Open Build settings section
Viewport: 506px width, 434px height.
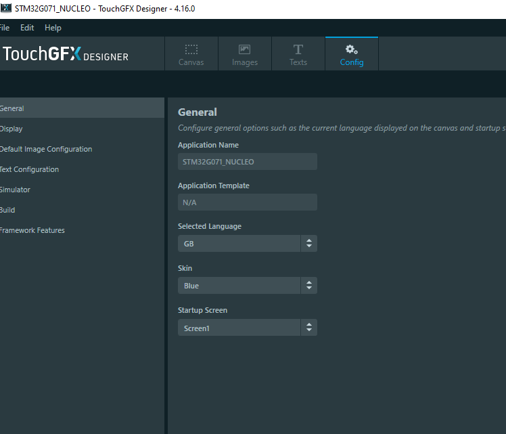[82, 210]
